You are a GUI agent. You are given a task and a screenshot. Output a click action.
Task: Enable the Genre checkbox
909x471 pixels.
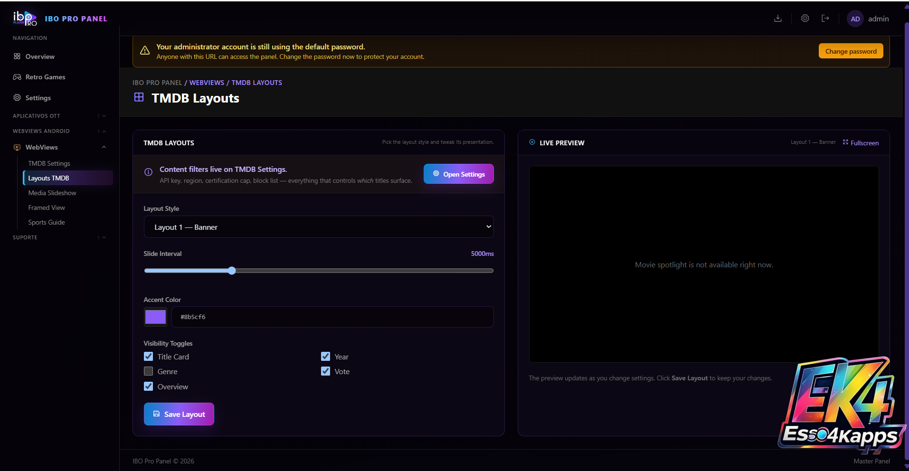click(x=149, y=371)
